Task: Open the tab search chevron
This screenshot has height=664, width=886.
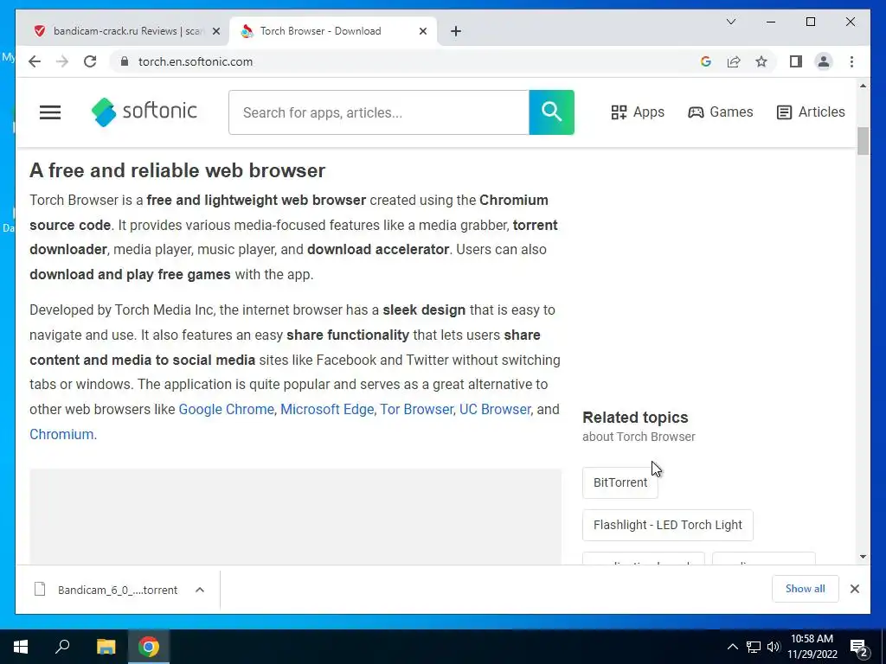Action: (x=730, y=22)
